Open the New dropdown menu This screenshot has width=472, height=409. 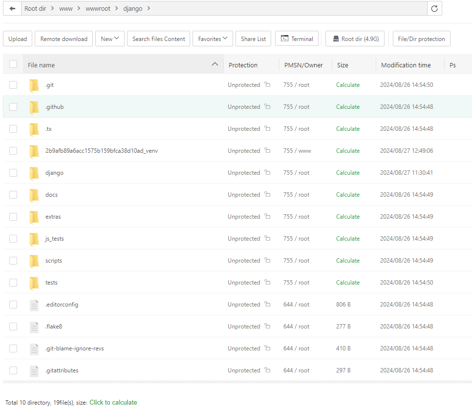point(110,39)
